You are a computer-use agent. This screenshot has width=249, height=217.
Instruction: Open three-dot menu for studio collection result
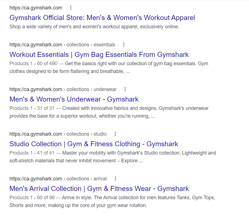coord(115,134)
